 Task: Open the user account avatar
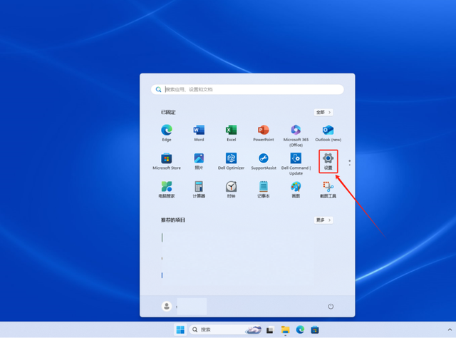coord(167,306)
